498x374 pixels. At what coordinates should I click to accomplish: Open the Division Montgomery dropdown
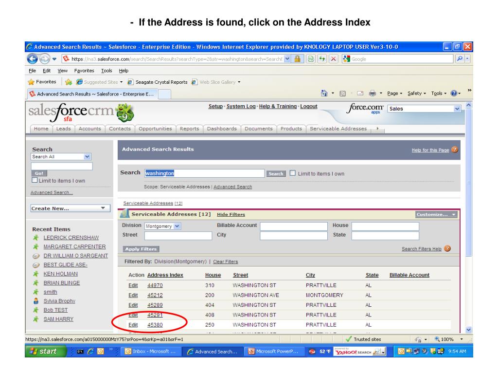pos(162,226)
